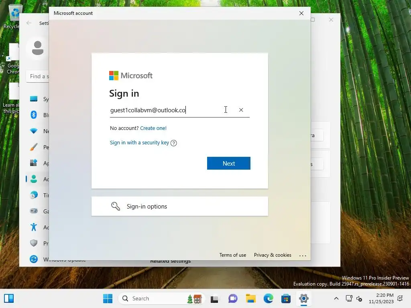Open the clock and date flyout

coord(381,298)
